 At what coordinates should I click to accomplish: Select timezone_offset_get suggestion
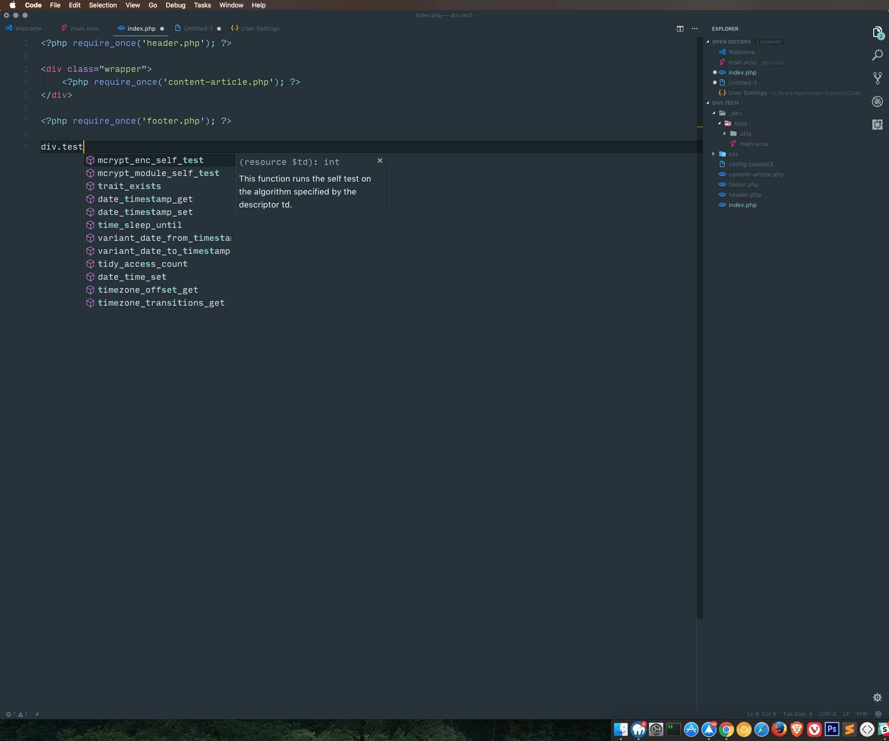point(160,290)
